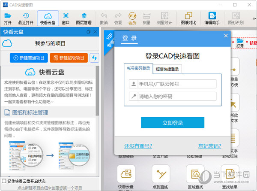Select the 测量 measure tool
The width and height of the screenshot is (257, 191).
[146, 18]
